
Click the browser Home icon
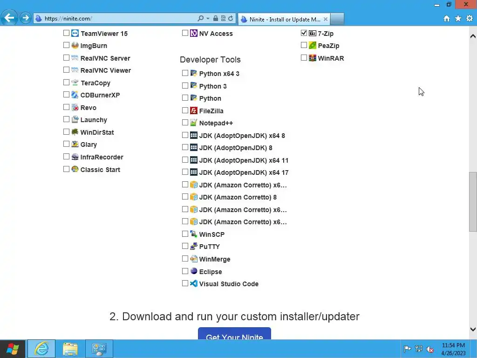[447, 19]
